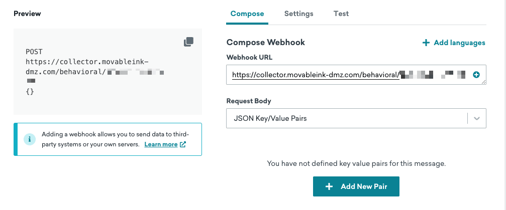Click the info icon in the webhook notice
This screenshot has height=210, width=506.
(31, 139)
